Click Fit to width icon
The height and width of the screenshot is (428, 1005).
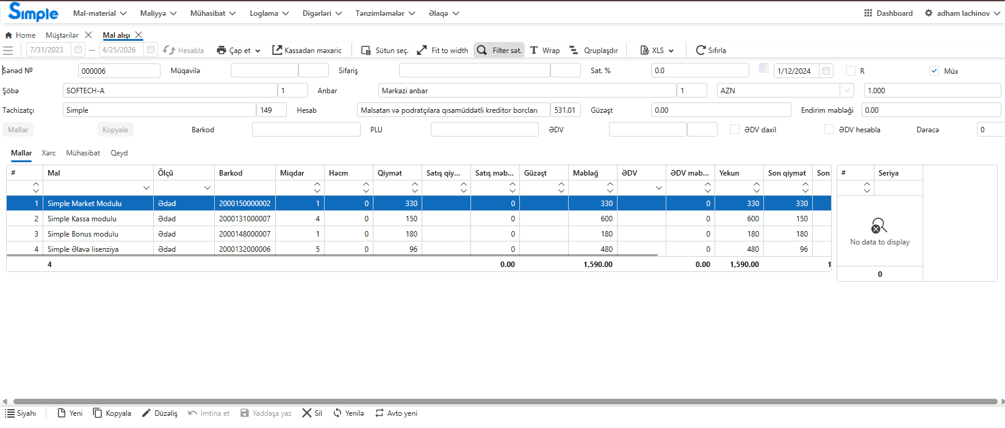pyautogui.click(x=422, y=50)
